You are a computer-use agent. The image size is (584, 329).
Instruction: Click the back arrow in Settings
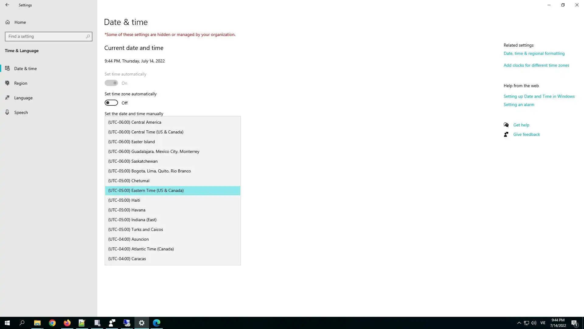pos(7,5)
